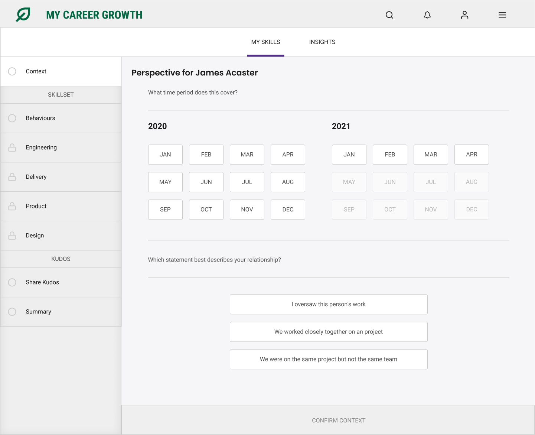This screenshot has width=535, height=435.
Task: Open the hamburger menu icon
Action: tap(502, 15)
